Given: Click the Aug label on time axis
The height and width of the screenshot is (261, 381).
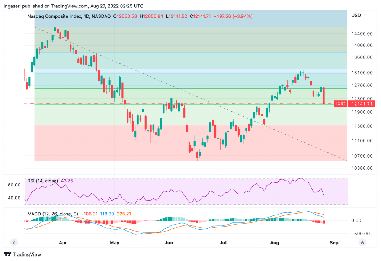Looking at the screenshot, I should tap(275, 242).
